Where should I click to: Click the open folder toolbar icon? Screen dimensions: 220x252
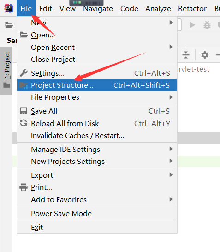pos(9,25)
